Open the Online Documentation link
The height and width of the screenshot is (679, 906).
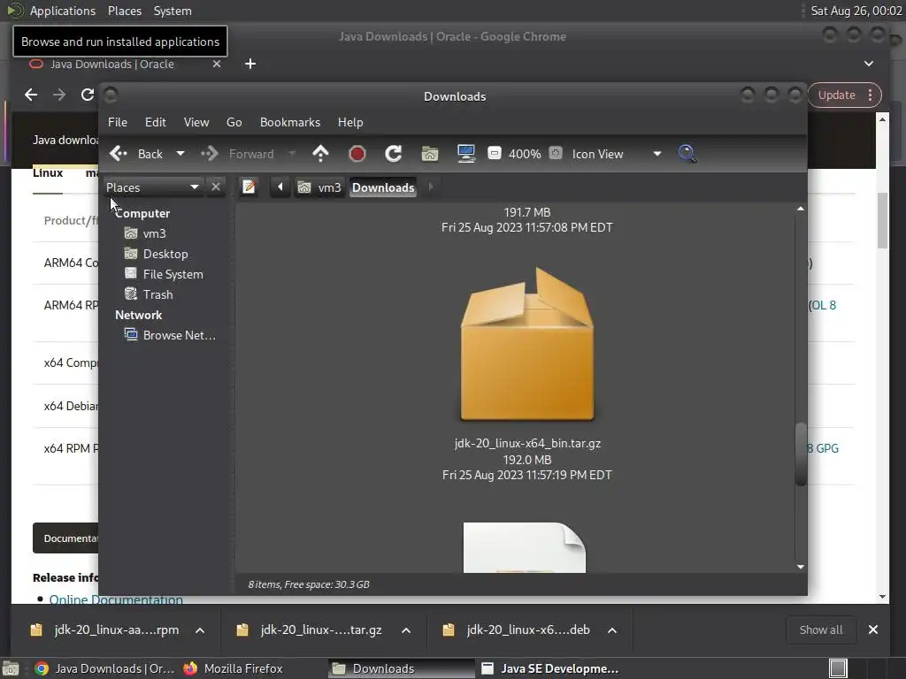[x=116, y=599]
